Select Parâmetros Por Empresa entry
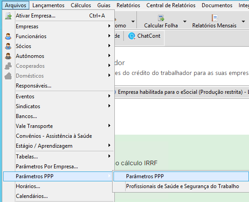This screenshot has width=249, height=202. (47, 167)
